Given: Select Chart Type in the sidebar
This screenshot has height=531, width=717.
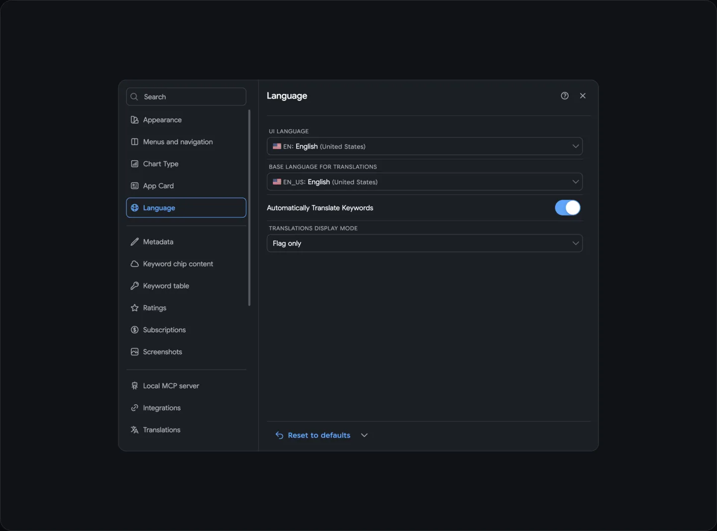Looking at the screenshot, I should (186, 164).
